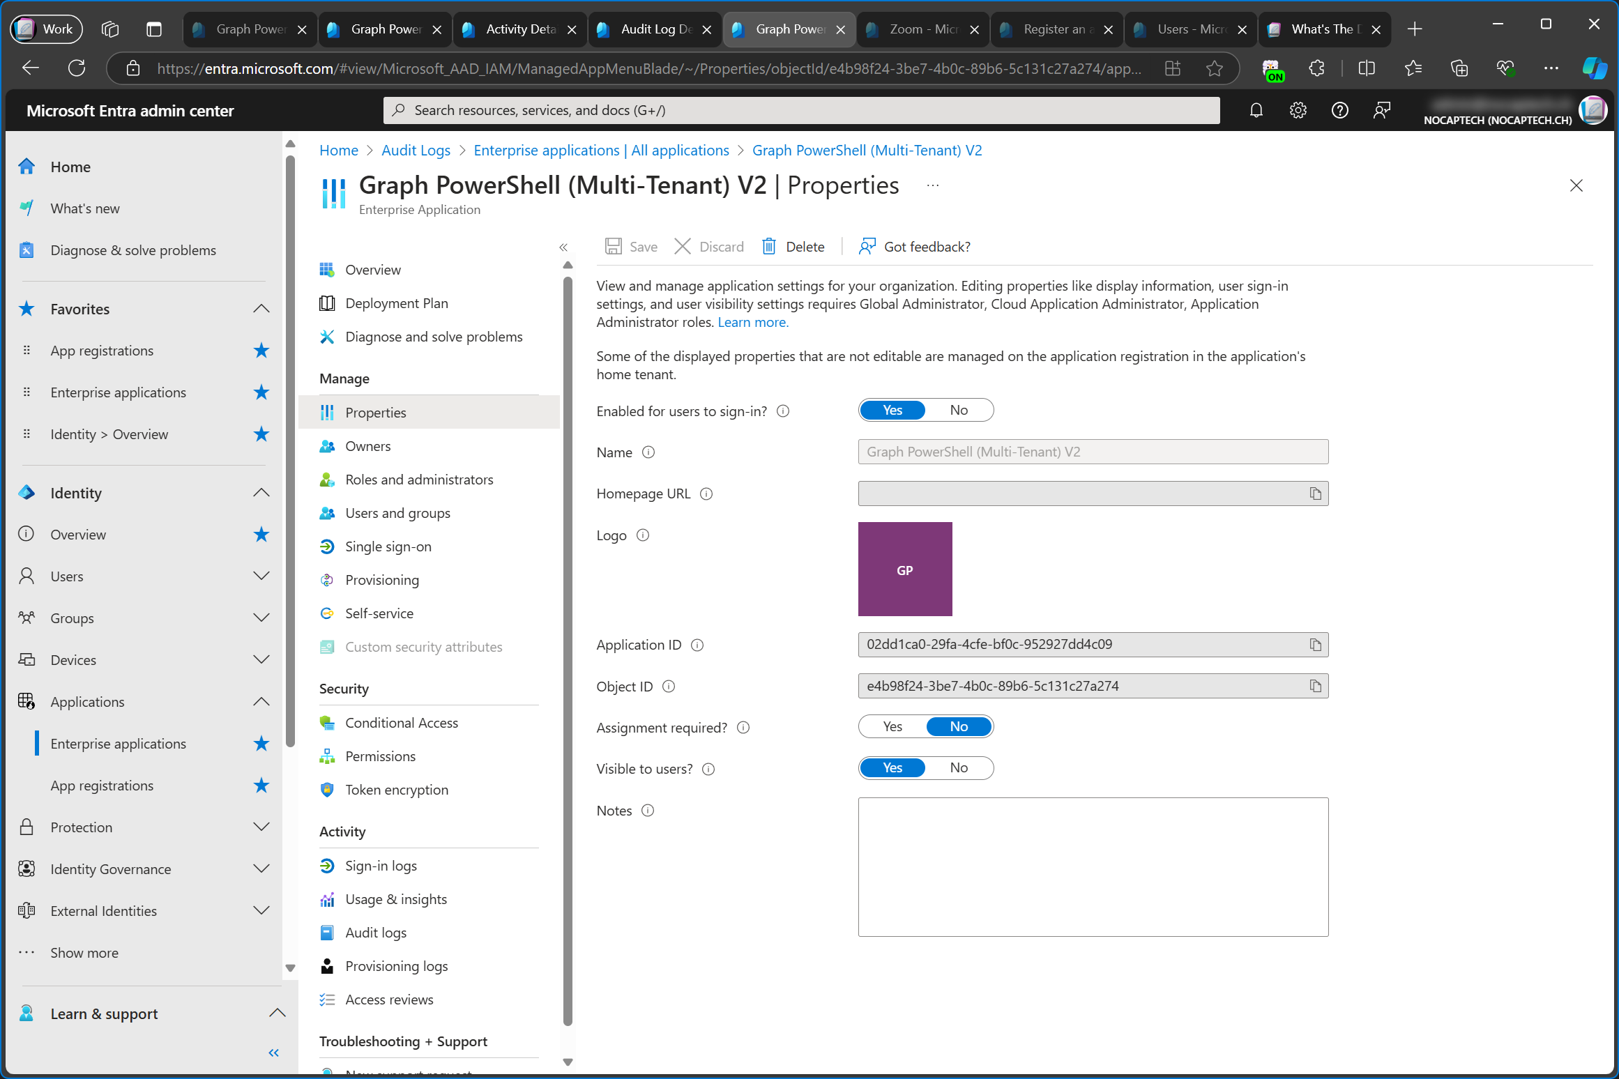
Task: Set Assignment required to Yes
Action: point(892,727)
